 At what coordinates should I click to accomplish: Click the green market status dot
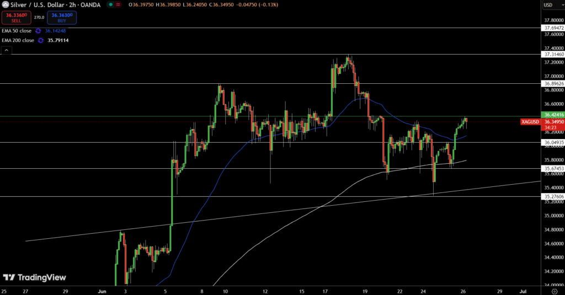tap(111, 5)
